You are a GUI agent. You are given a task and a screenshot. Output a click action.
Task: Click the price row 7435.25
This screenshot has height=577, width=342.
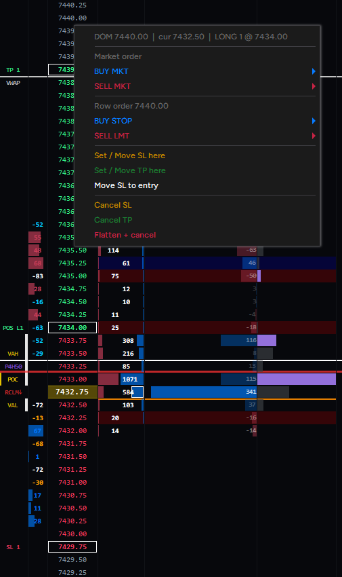tap(72, 263)
